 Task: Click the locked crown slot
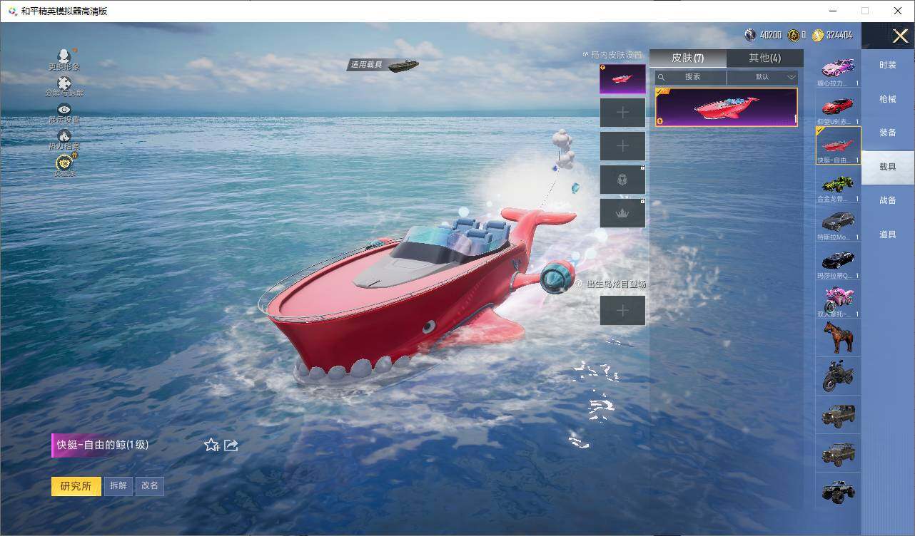click(x=622, y=213)
